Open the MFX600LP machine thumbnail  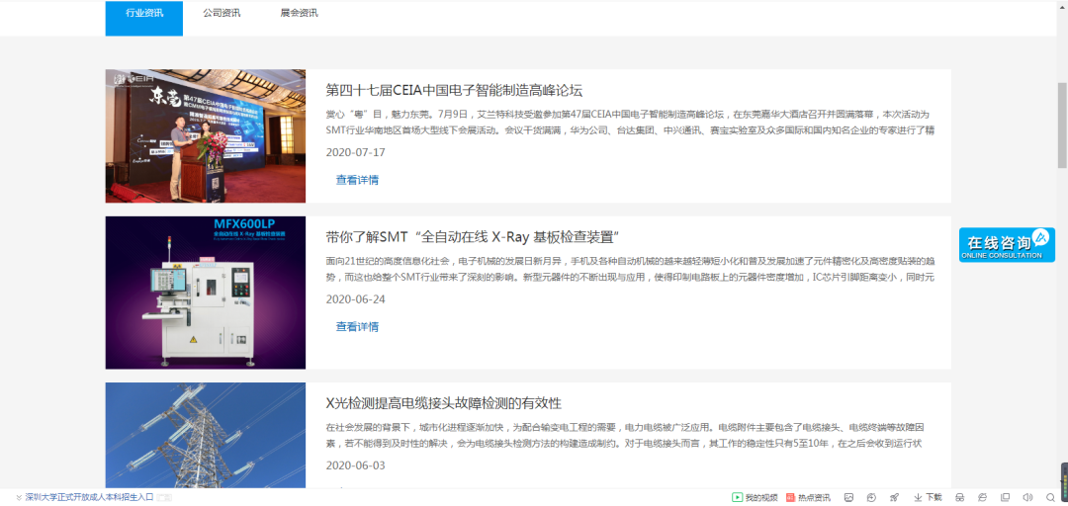205,293
